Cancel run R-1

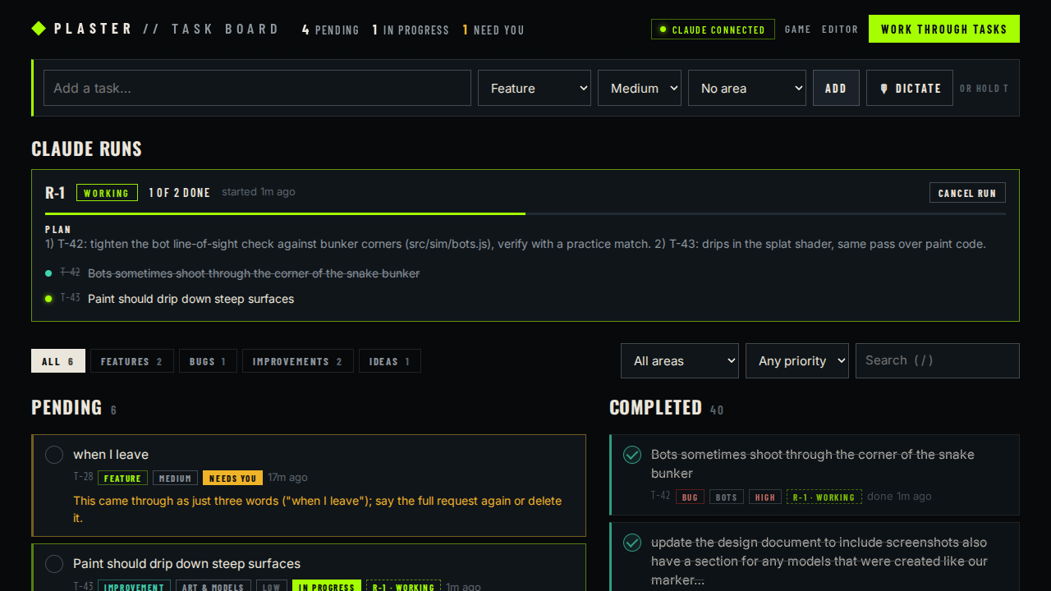coord(967,193)
